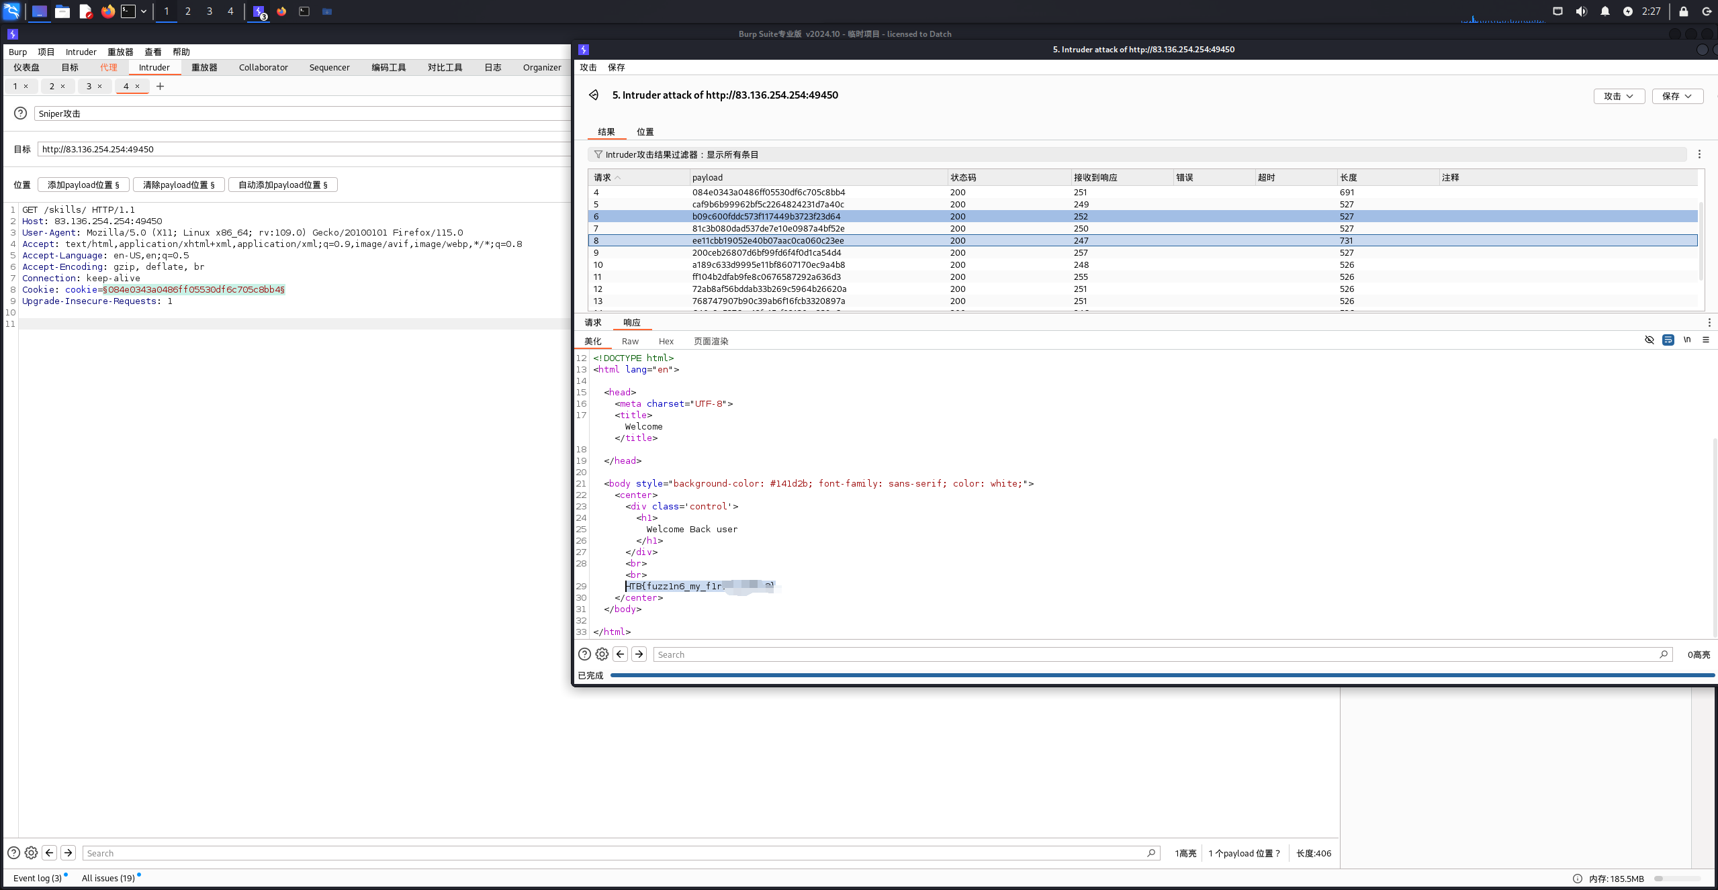
Task: Open the 项目 menu
Action: pos(46,52)
